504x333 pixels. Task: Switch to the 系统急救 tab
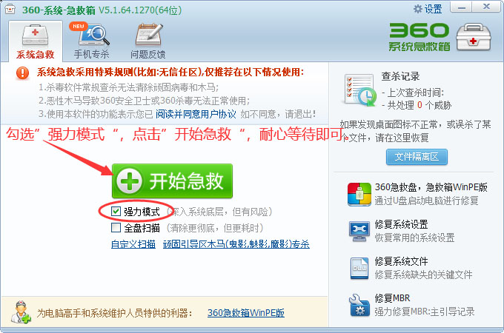[x=36, y=41]
